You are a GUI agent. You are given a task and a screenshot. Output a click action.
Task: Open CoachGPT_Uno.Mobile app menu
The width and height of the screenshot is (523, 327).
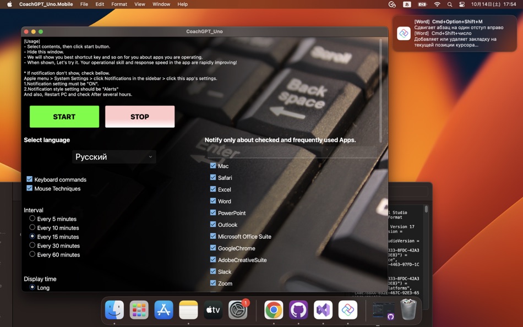46,4
